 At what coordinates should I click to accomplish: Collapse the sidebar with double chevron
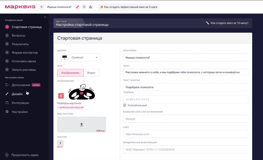click(x=45, y=17)
